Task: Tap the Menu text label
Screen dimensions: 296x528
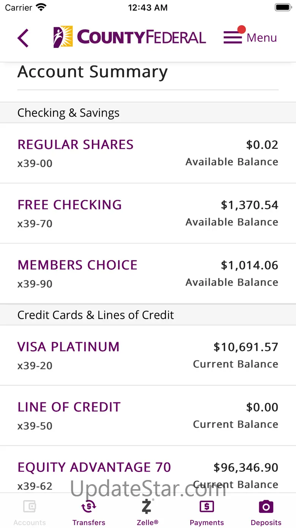Action: click(x=262, y=38)
